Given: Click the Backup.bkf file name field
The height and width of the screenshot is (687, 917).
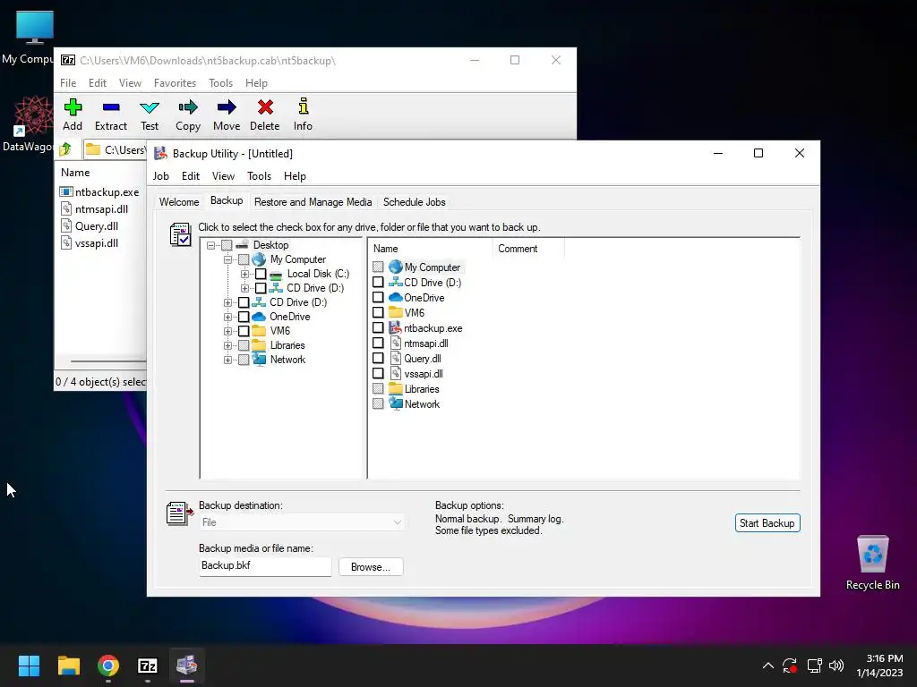Looking at the screenshot, I should [x=265, y=565].
